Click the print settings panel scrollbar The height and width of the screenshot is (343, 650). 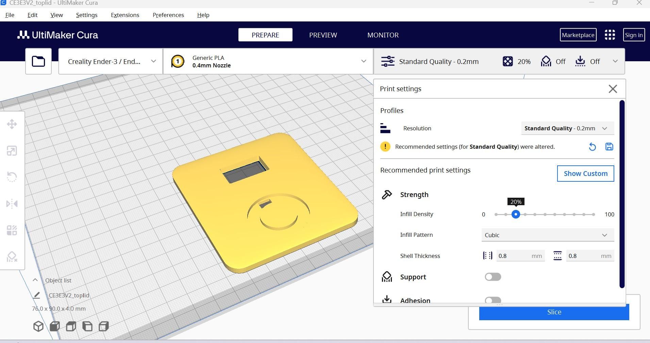coord(622,194)
